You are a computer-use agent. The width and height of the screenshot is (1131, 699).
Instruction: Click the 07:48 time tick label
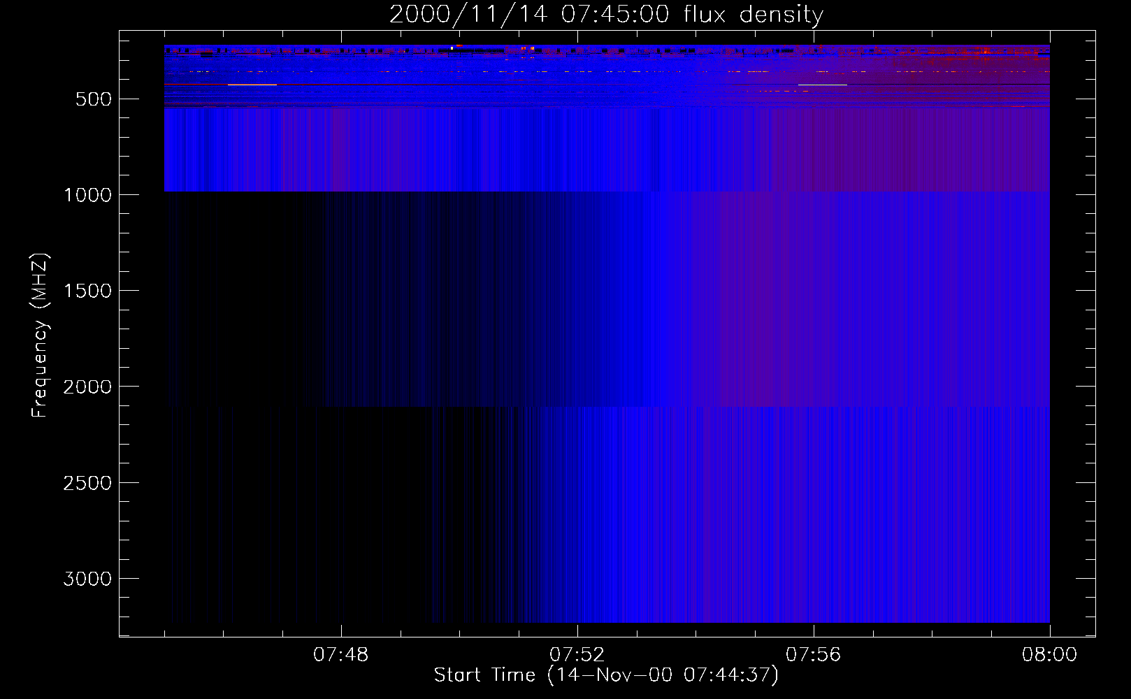pyautogui.click(x=341, y=655)
